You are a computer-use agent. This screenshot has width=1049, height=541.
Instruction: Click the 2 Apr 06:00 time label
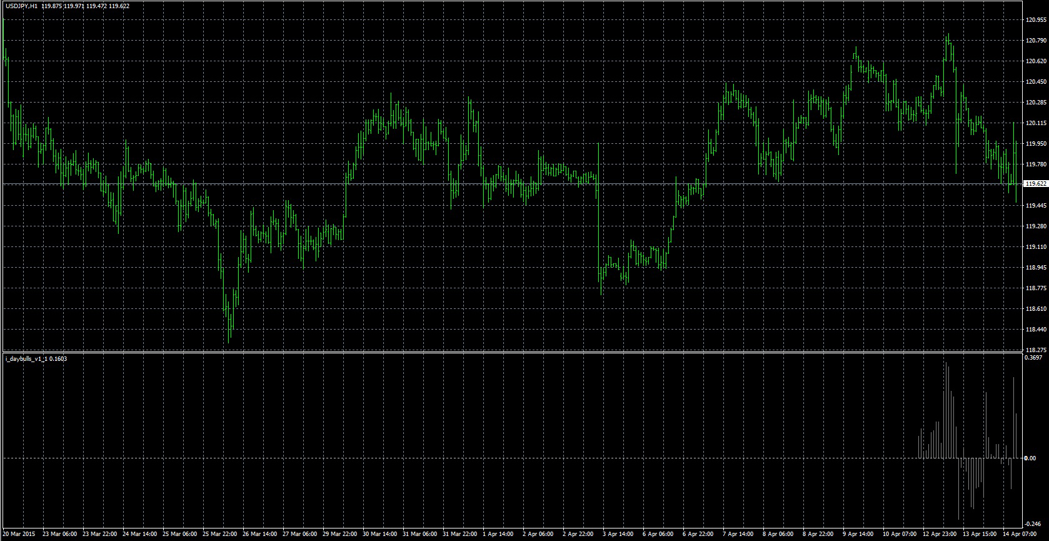point(538,535)
